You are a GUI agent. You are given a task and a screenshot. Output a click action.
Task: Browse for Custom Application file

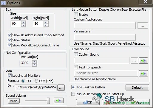pos(143,26)
